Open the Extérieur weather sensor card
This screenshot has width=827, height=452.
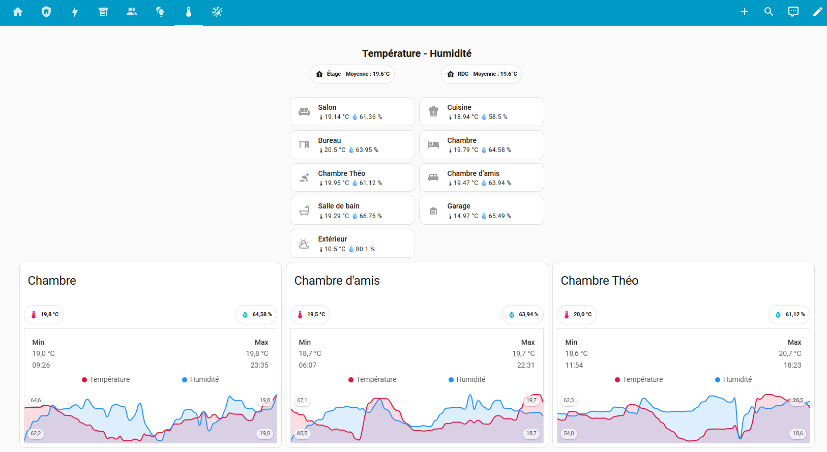[352, 244]
